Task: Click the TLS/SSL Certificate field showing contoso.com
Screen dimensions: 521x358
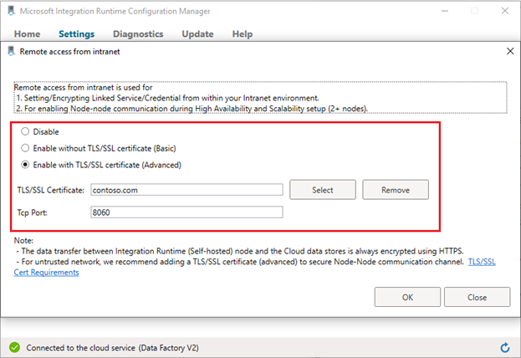Action: (x=186, y=190)
